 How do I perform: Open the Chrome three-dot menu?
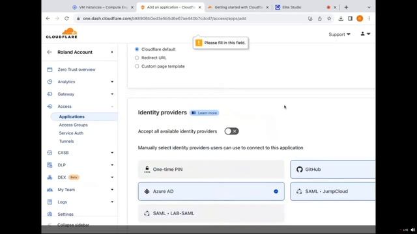[369, 19]
